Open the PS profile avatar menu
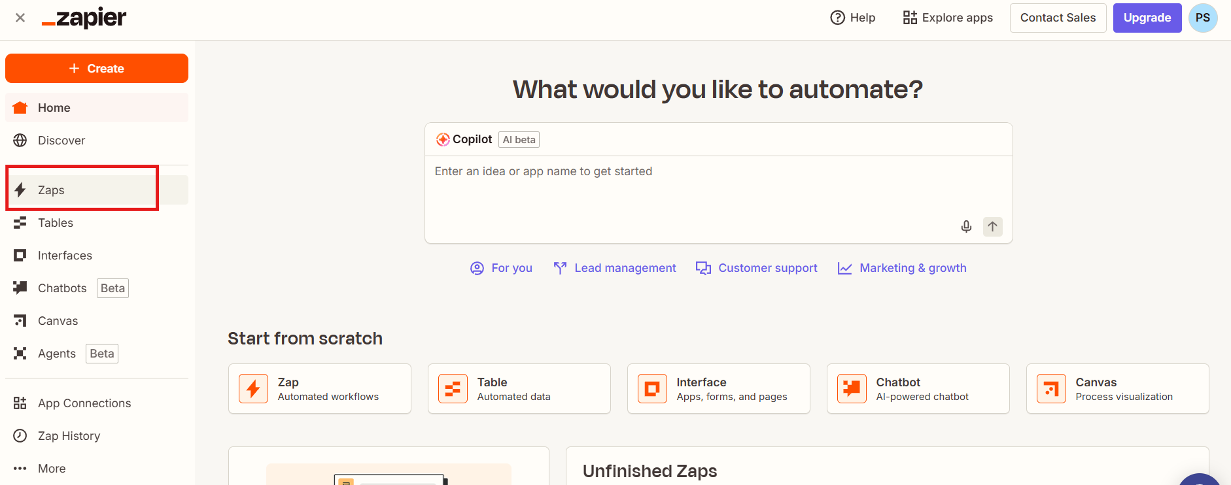This screenshot has width=1231, height=485. (1202, 18)
